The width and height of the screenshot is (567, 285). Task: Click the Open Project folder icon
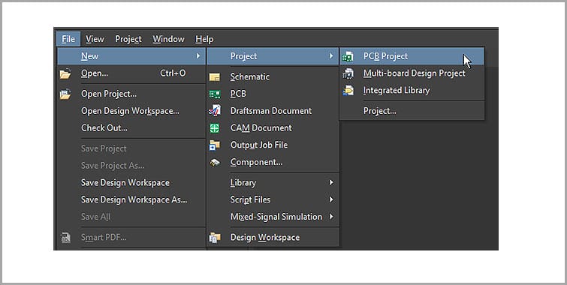(x=65, y=94)
